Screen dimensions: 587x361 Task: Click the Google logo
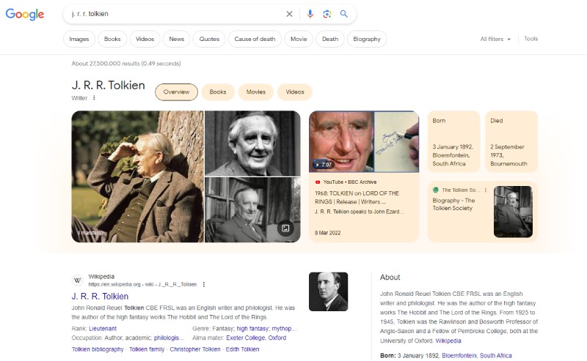[25, 14]
